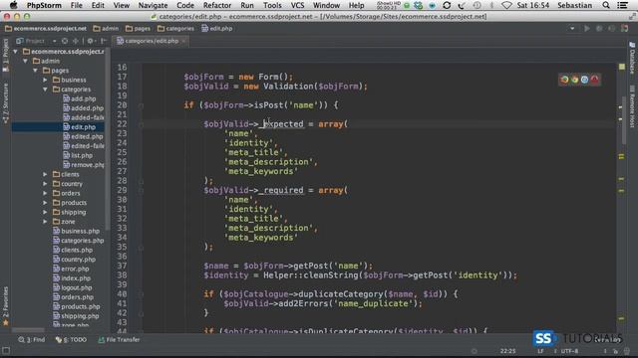Select add.php in project tree
The width and height of the screenshot is (638, 358).
[x=80, y=98]
